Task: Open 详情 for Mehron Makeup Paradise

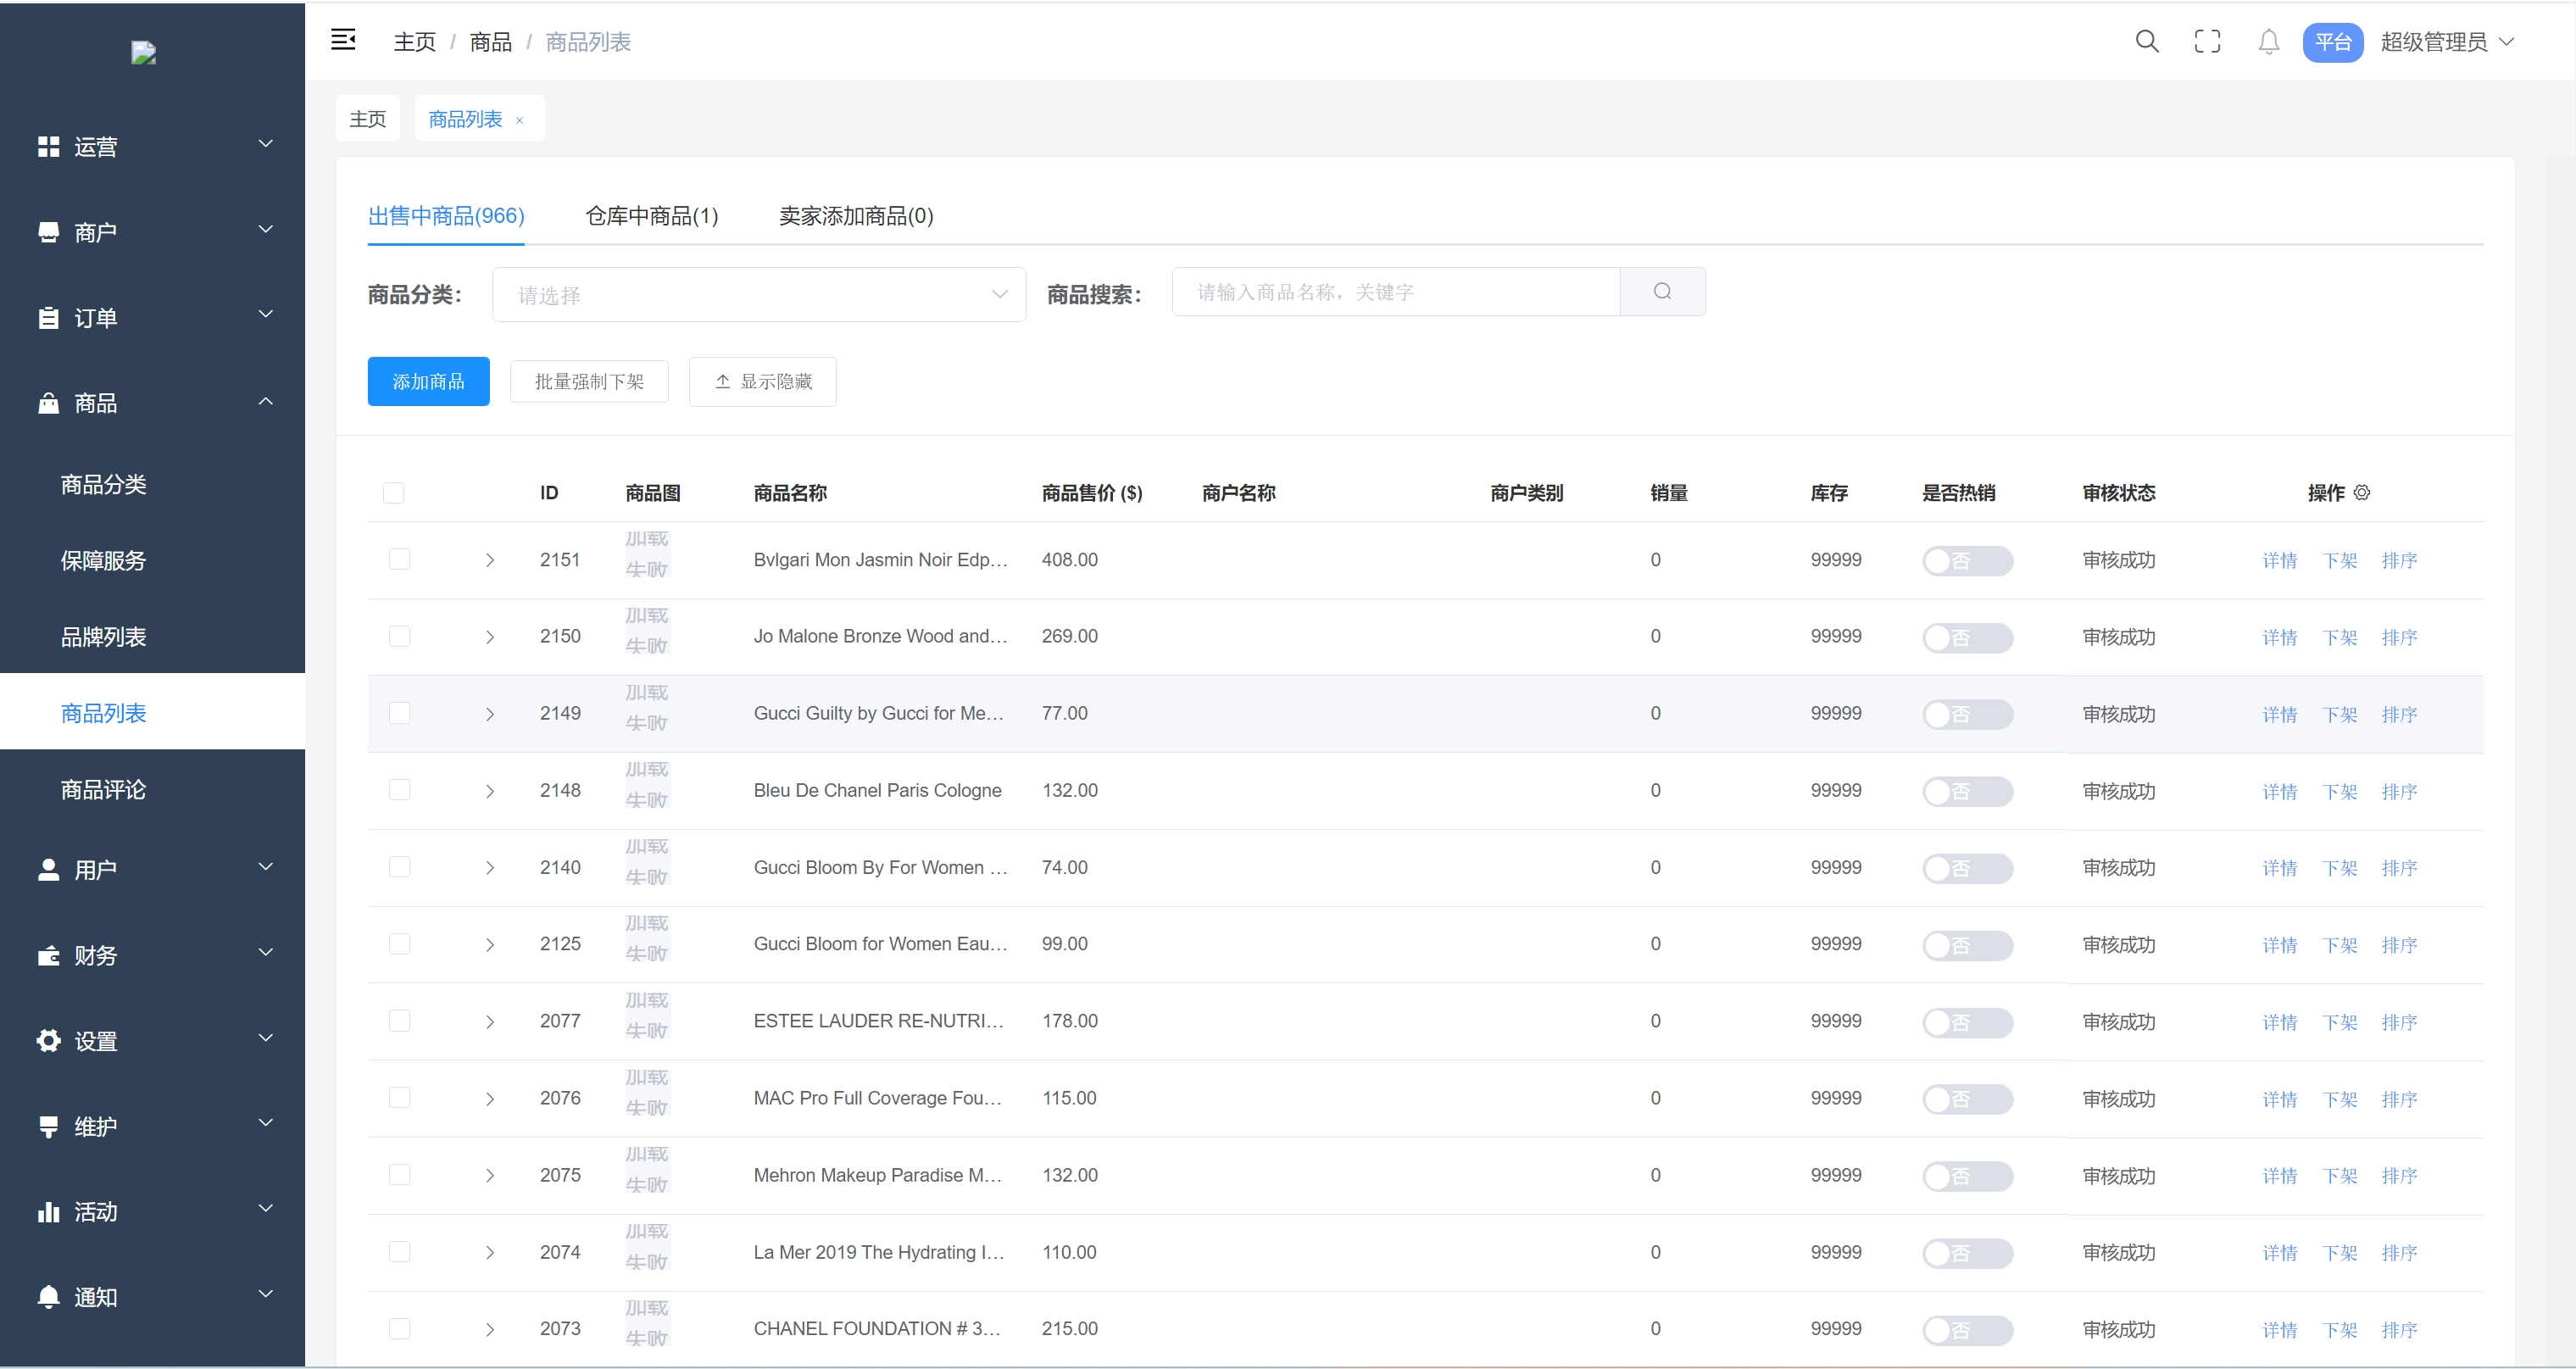Action: click(x=2280, y=1177)
